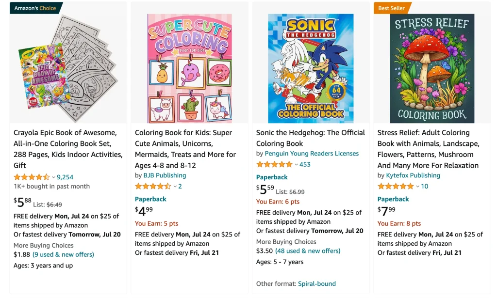The height and width of the screenshot is (298, 497).
Task: View the 48 used & new offers
Action: [x=308, y=251]
